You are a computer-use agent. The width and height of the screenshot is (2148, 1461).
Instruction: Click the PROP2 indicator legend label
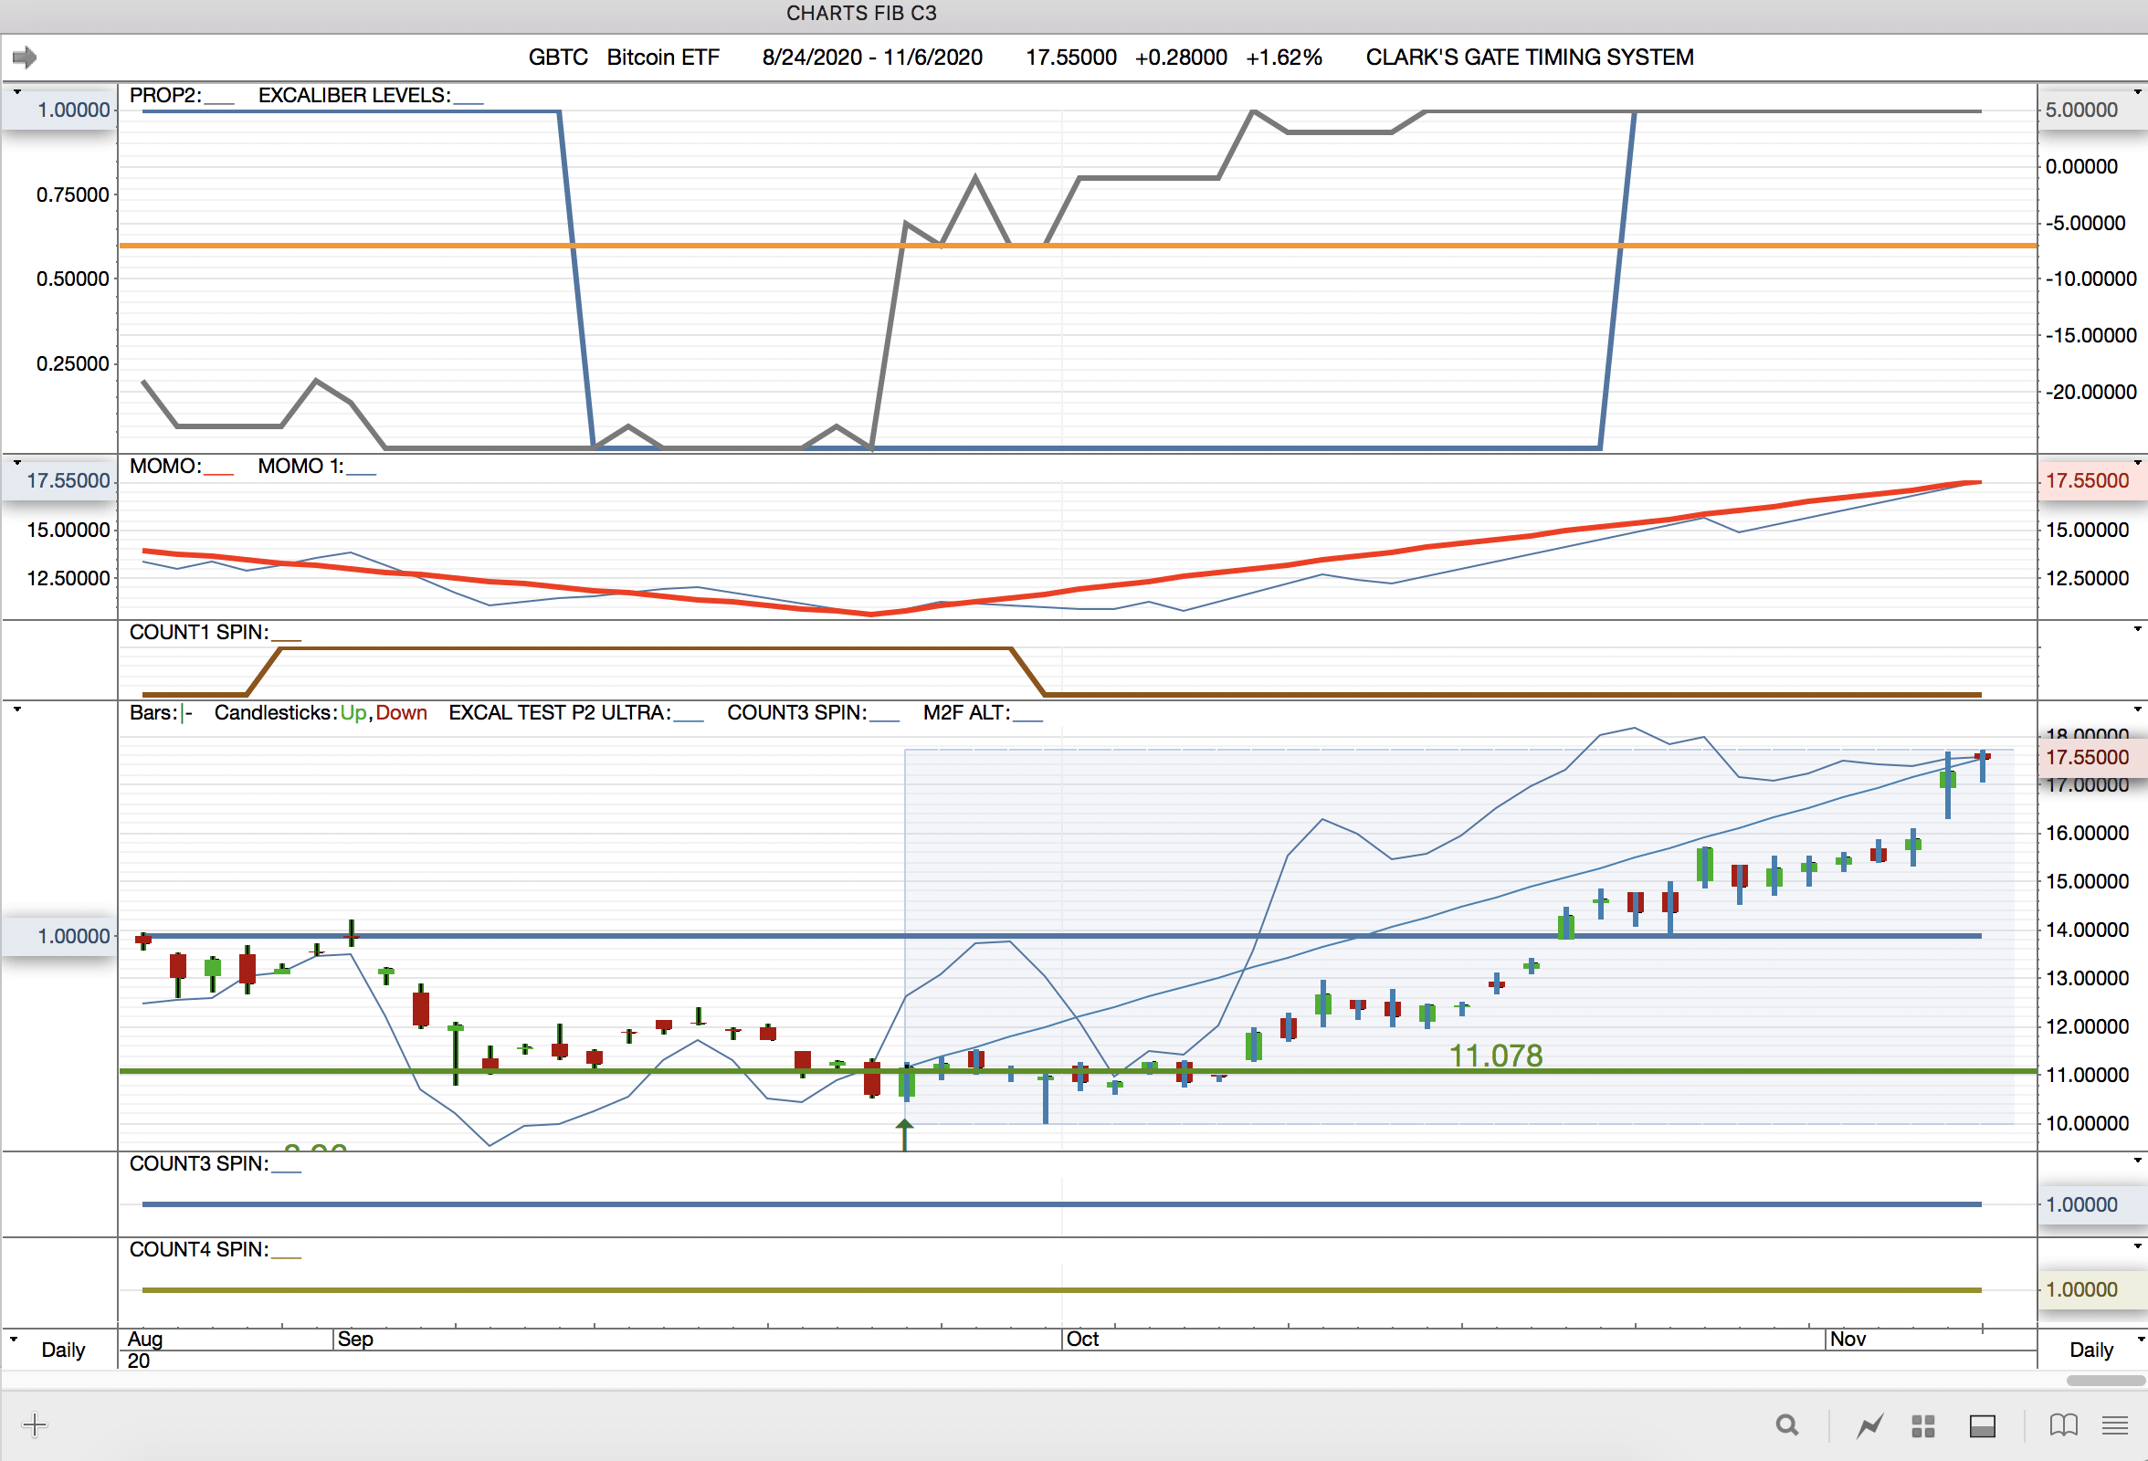(x=165, y=95)
